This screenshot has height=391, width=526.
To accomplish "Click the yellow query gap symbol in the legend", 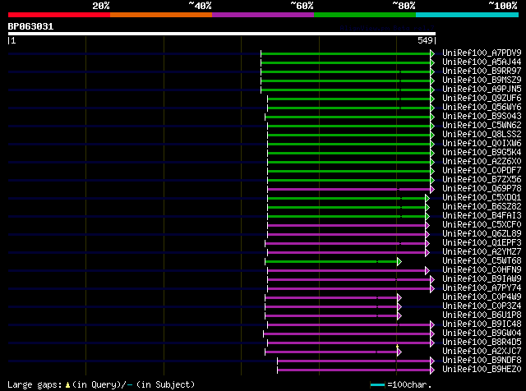I will pyautogui.click(x=67, y=385).
